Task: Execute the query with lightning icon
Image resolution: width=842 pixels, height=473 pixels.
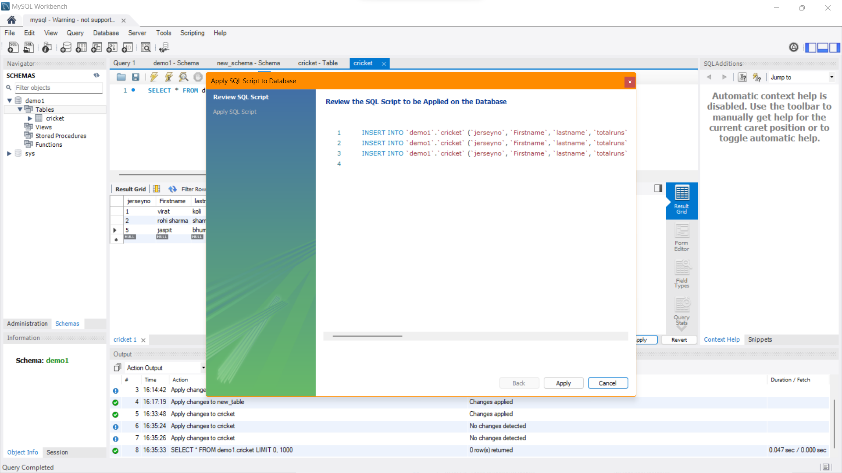Action: (153, 77)
